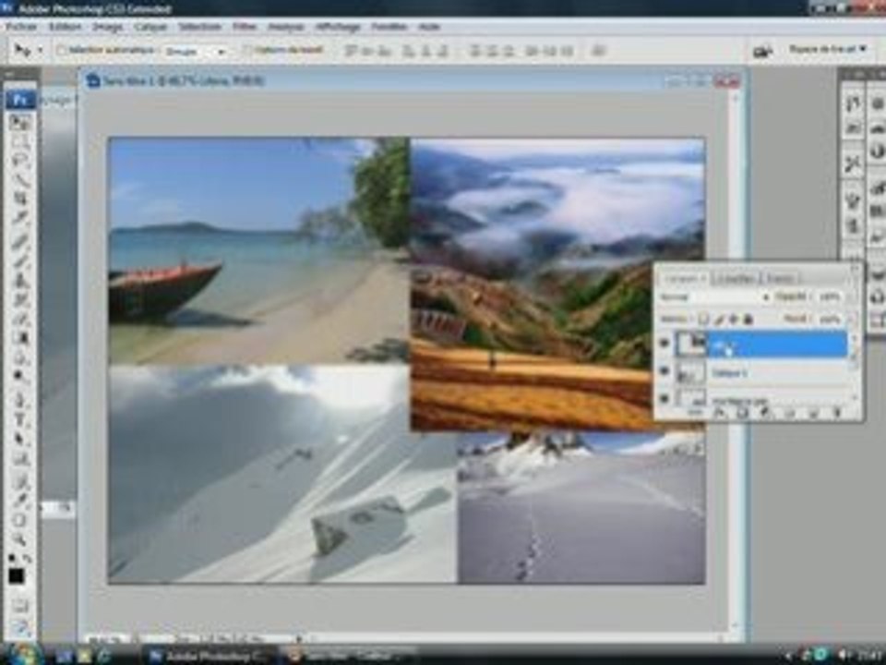The image size is (886, 665).
Task: Open the Analyse menu
Action: pyautogui.click(x=285, y=27)
